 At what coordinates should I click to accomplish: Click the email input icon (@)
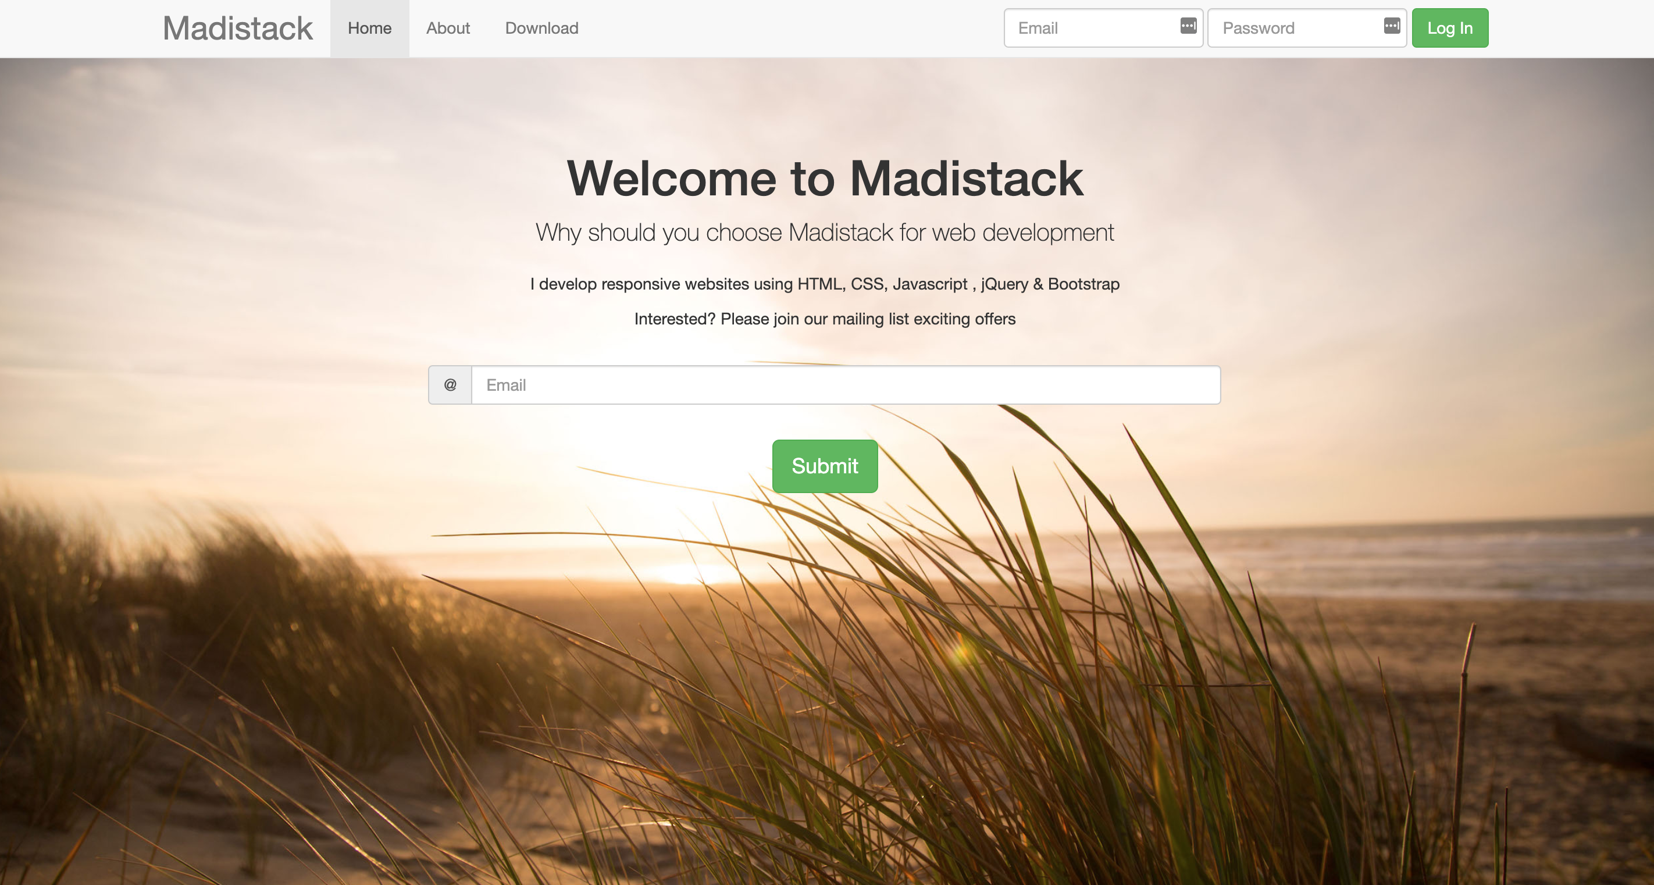[x=451, y=384]
